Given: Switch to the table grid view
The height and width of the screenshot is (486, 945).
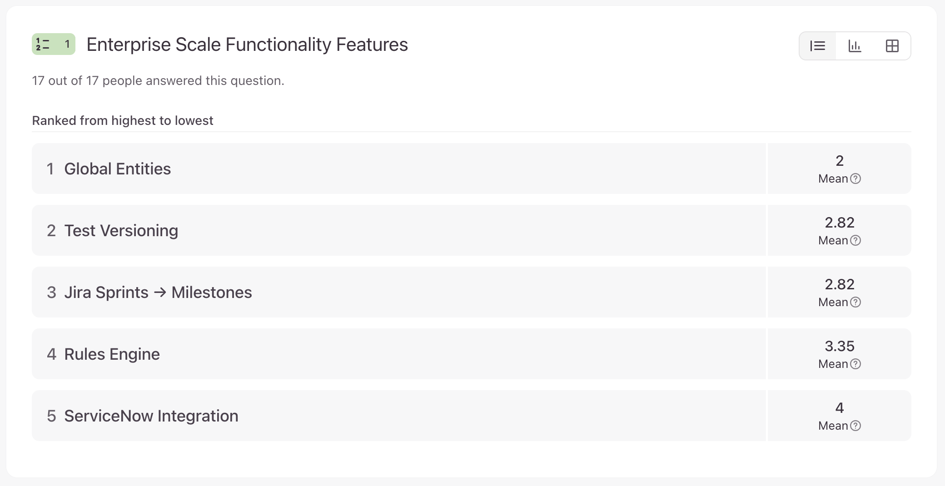Looking at the screenshot, I should [x=892, y=46].
